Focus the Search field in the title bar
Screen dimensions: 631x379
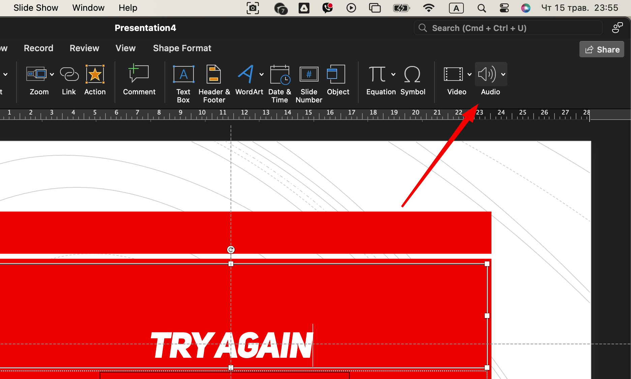[508, 28]
